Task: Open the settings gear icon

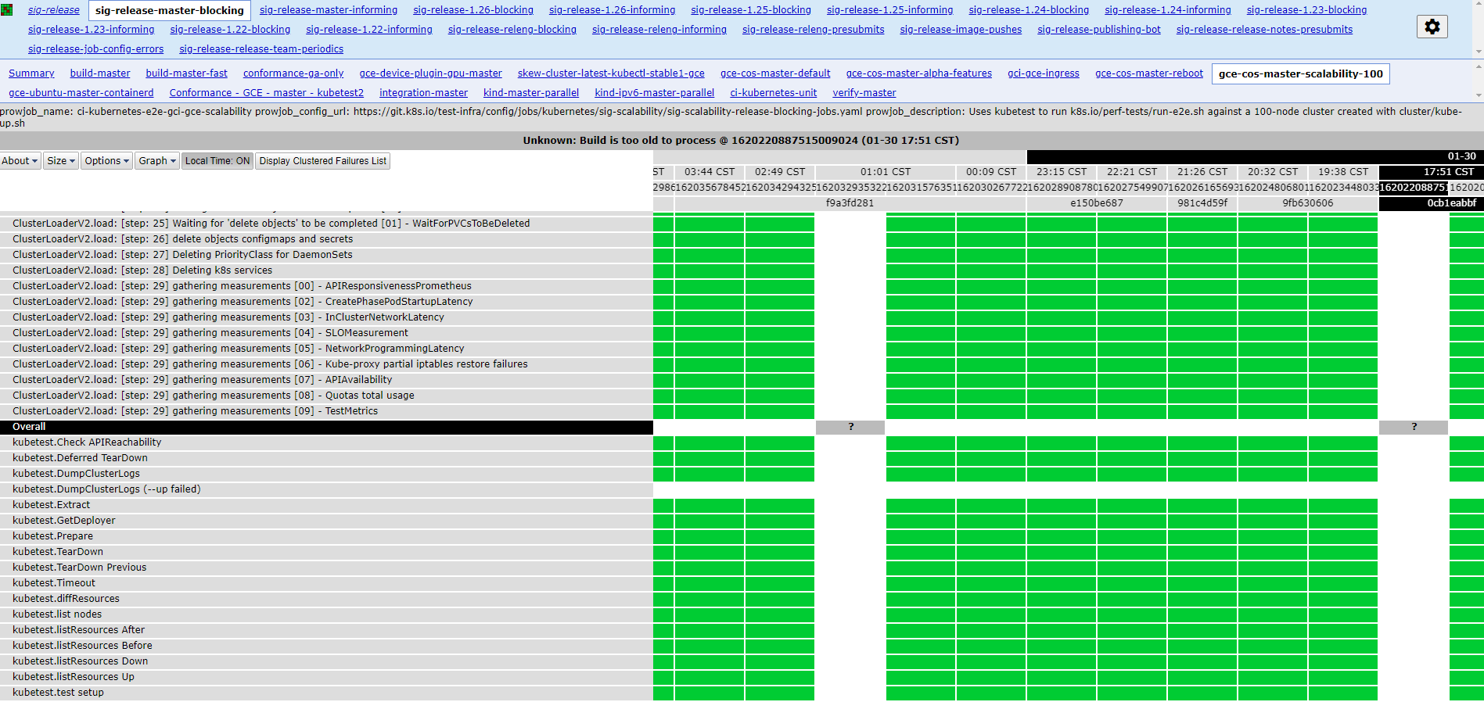Action: tap(1432, 27)
